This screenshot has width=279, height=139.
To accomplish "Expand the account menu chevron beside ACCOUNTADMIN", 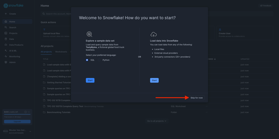I will tap(30, 132).
